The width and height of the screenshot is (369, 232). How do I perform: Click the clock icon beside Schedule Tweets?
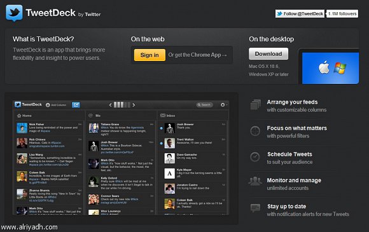255,157
